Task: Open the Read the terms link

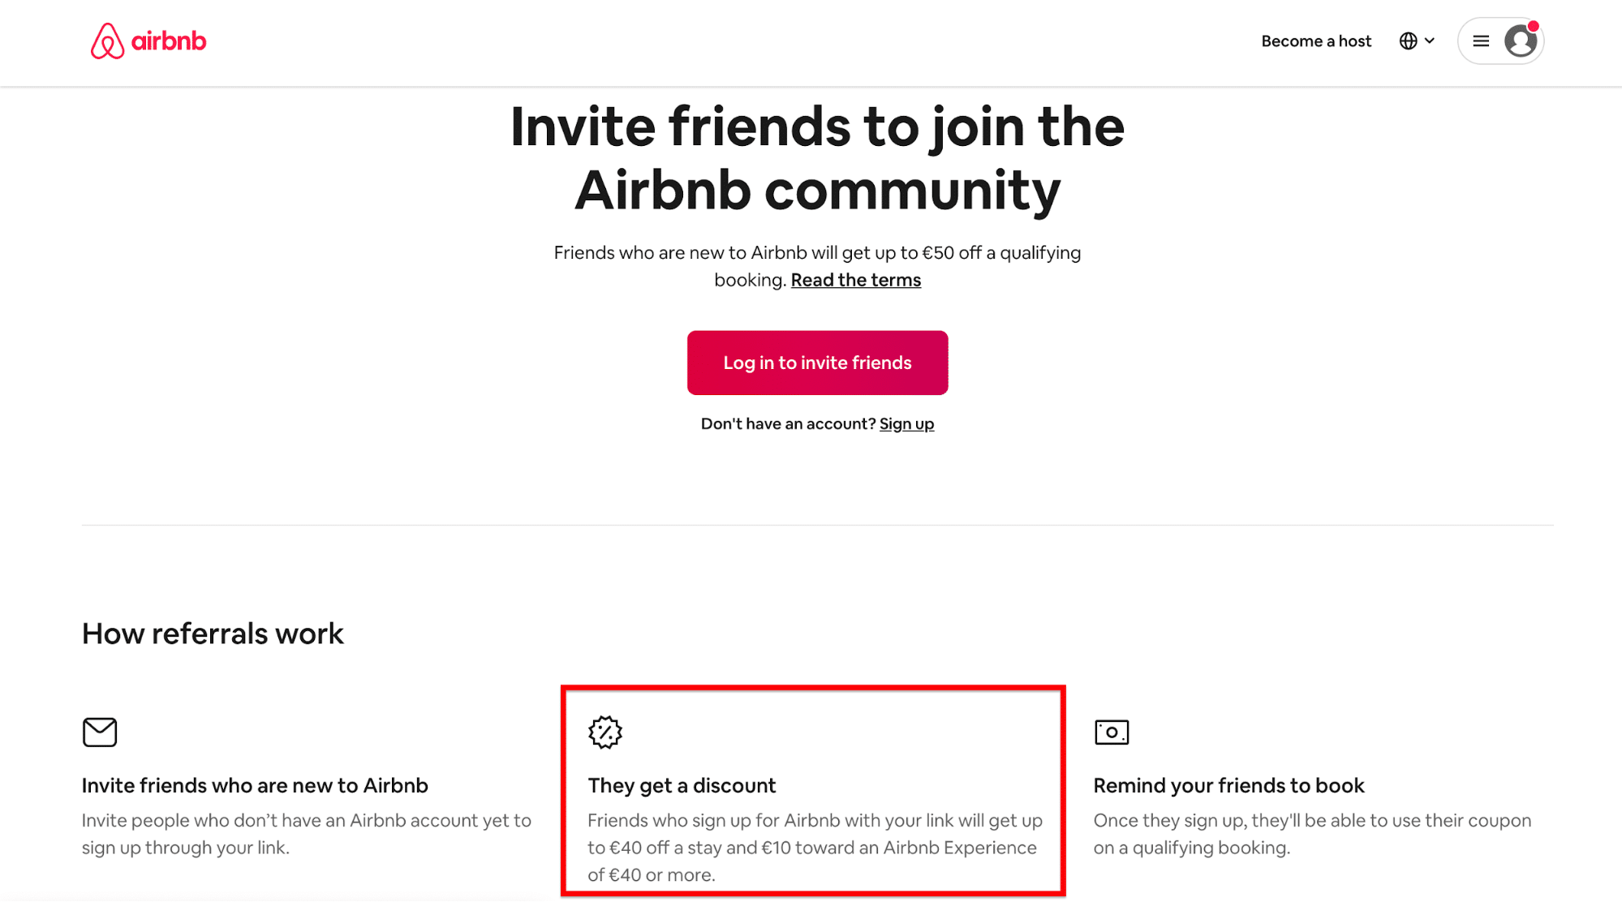Action: (855, 280)
